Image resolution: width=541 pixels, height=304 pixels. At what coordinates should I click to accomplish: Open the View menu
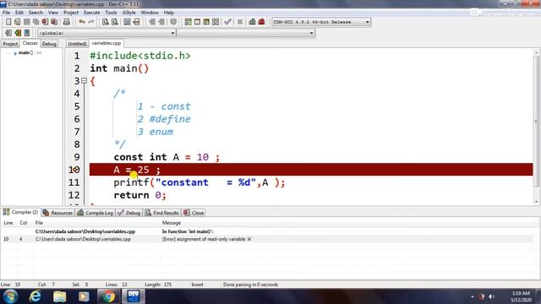pyautogui.click(x=52, y=13)
